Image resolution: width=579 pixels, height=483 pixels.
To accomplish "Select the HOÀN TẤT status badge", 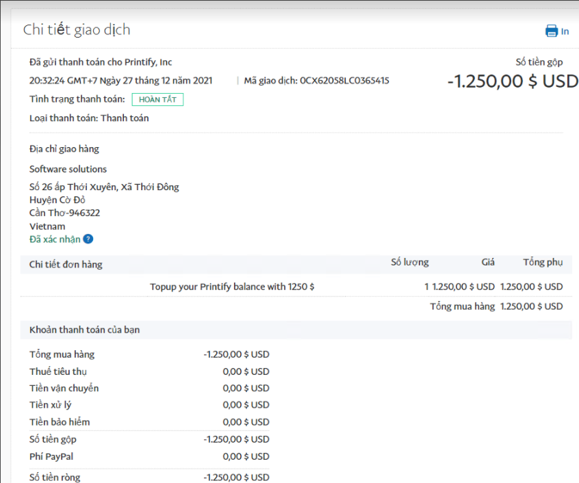I will (x=157, y=100).
